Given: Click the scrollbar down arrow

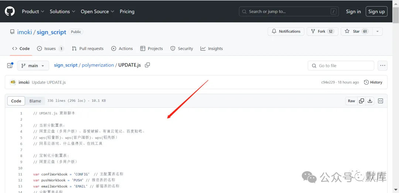Looking at the screenshot, I should pos(396,190).
